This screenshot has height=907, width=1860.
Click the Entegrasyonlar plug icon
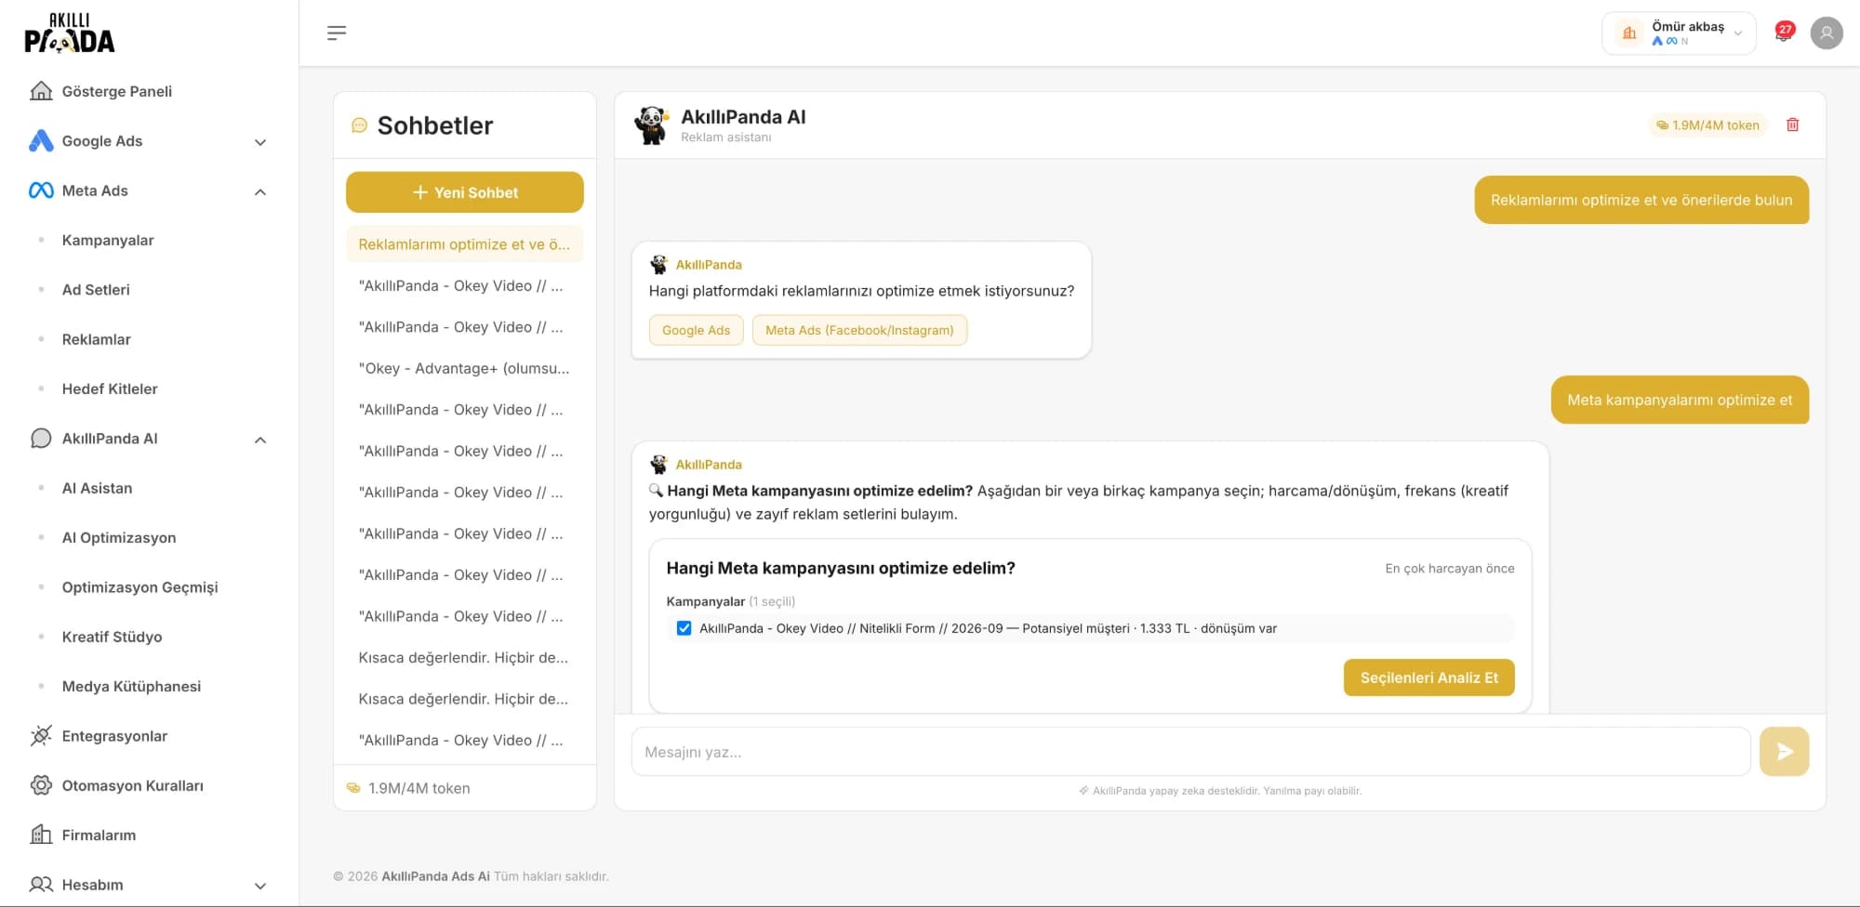point(41,736)
